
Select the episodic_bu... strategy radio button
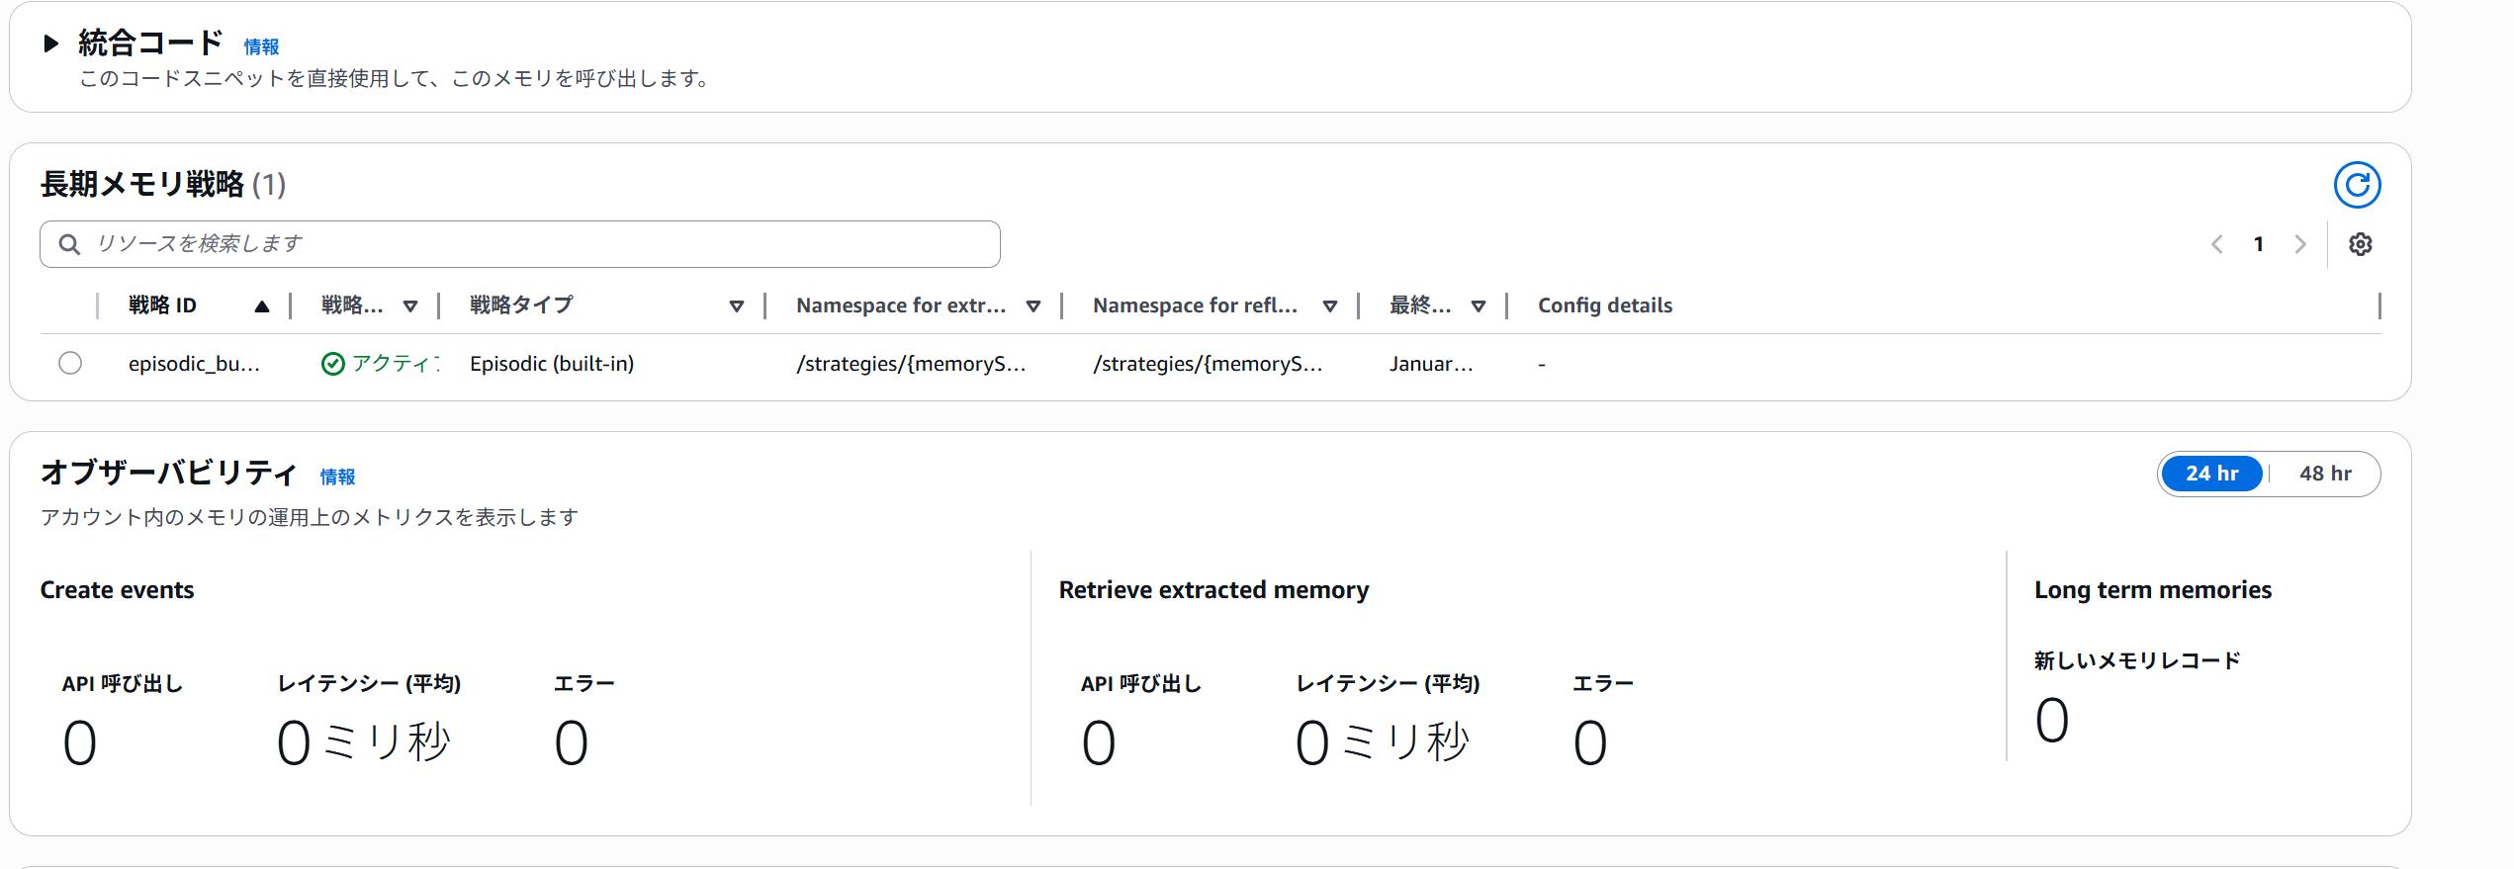(70, 363)
